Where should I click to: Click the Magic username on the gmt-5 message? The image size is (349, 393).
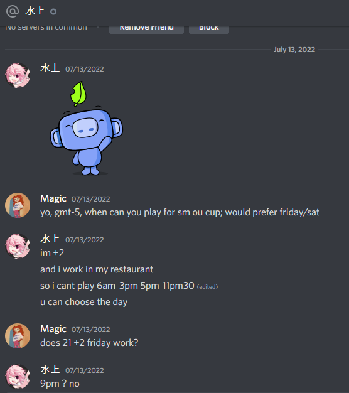click(53, 198)
